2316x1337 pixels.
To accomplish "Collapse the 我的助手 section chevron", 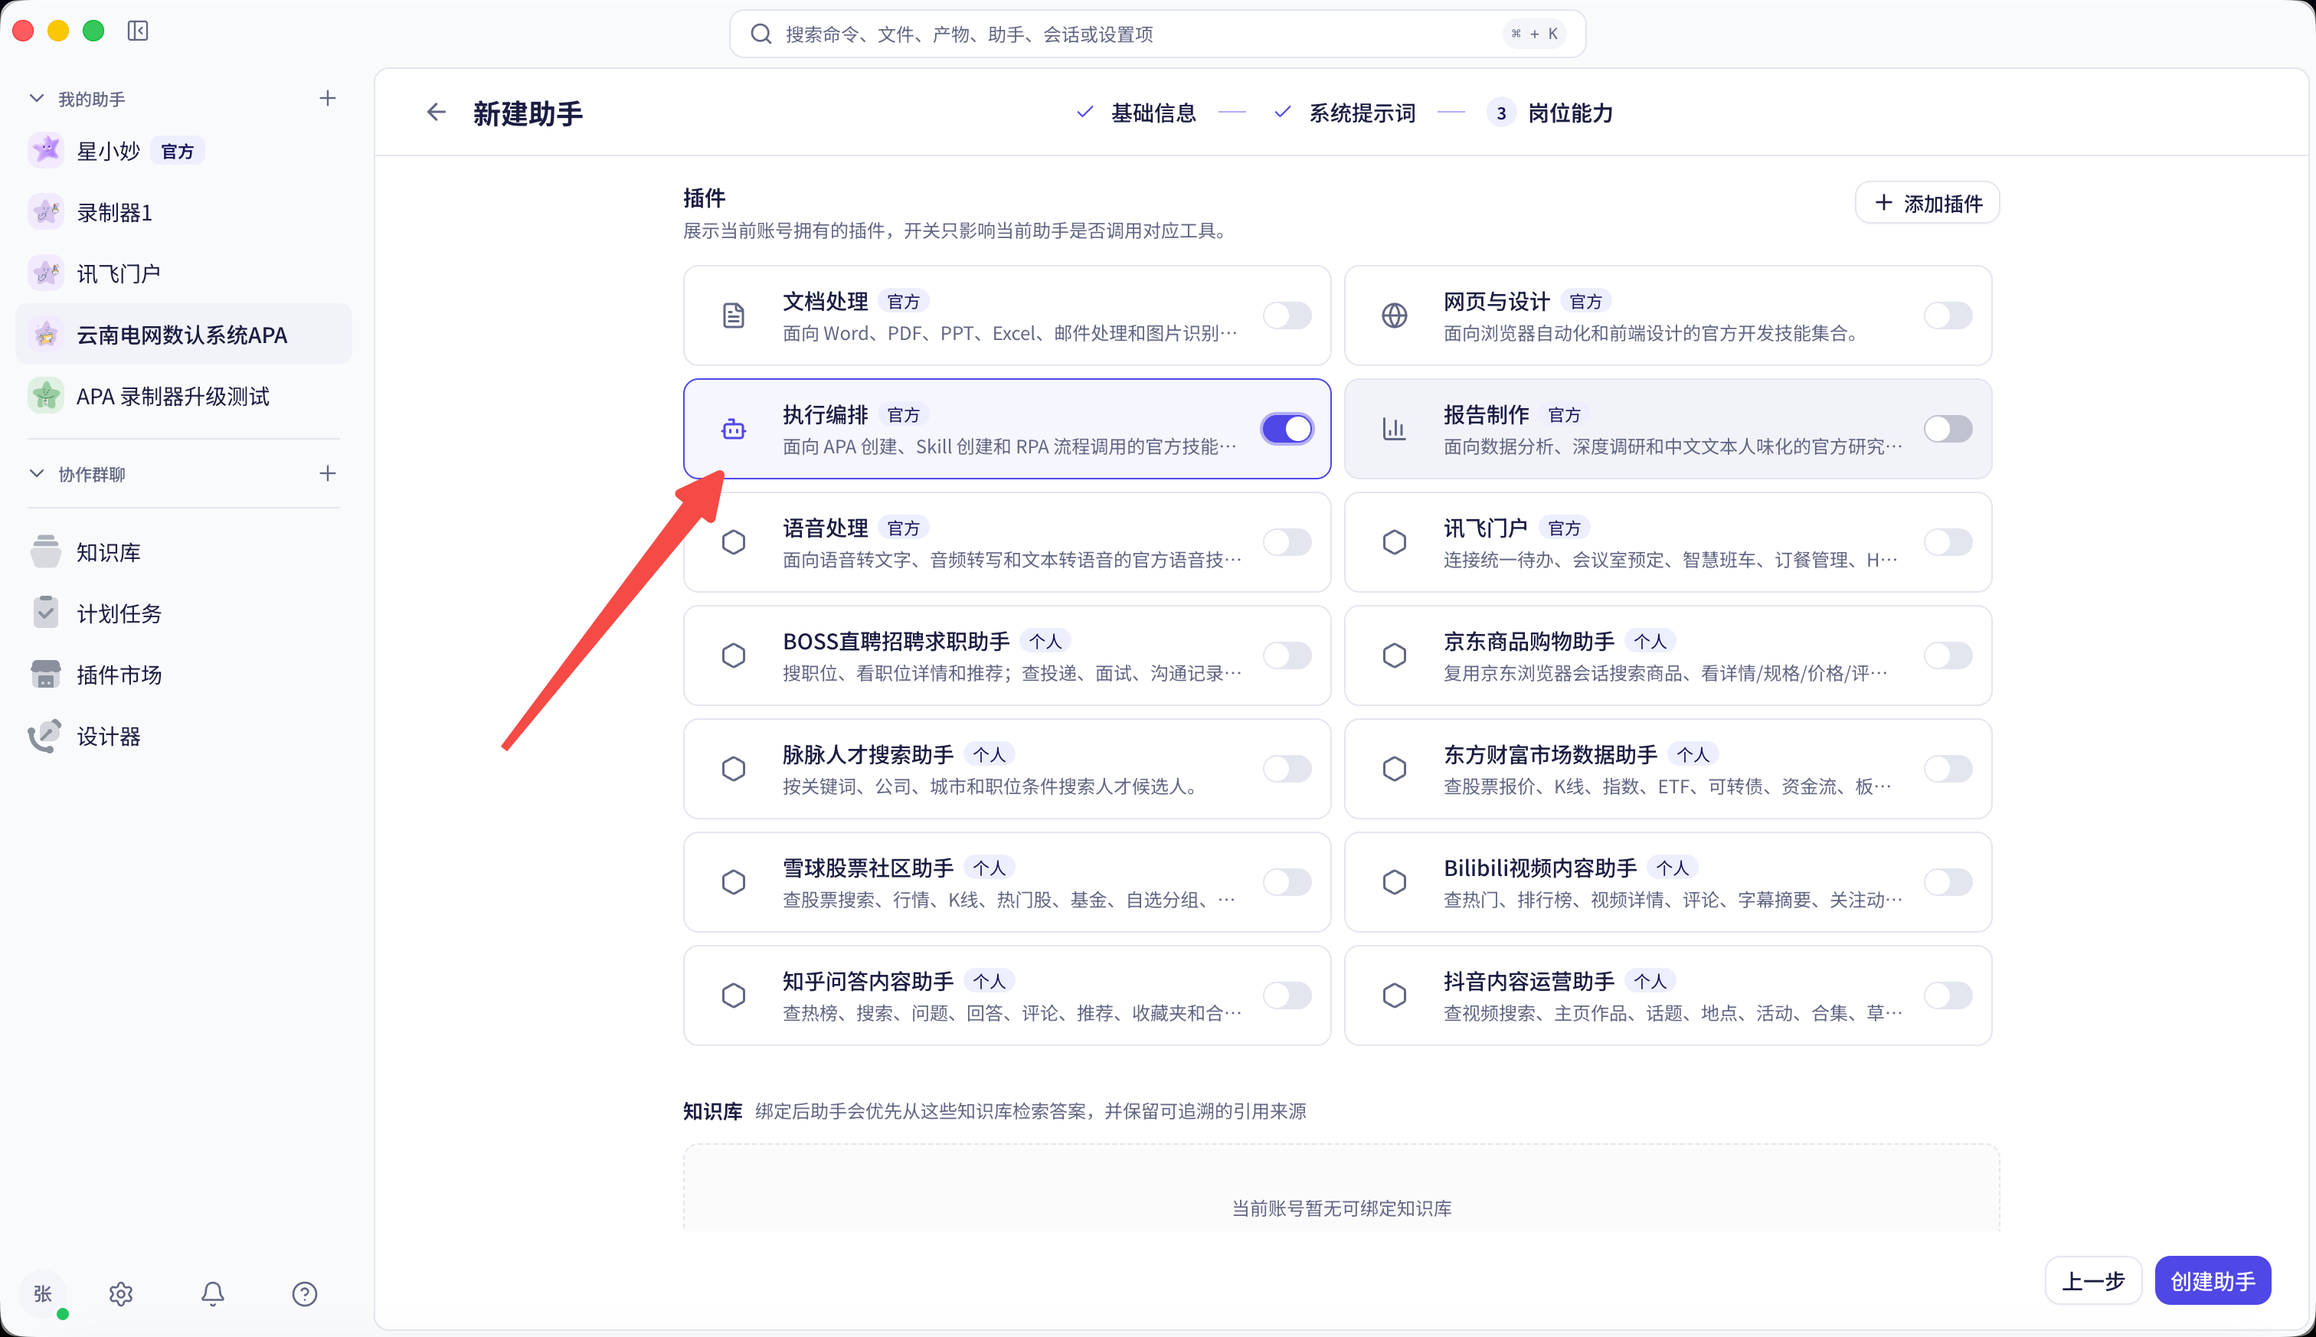I will coord(37,98).
